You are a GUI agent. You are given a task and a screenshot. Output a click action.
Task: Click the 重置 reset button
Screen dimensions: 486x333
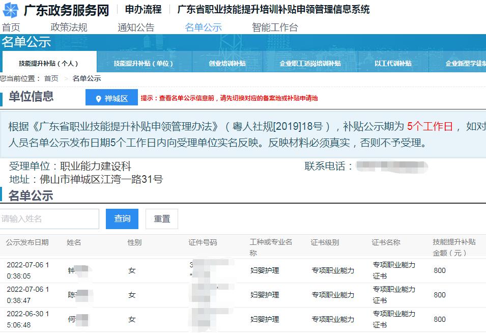(161, 218)
